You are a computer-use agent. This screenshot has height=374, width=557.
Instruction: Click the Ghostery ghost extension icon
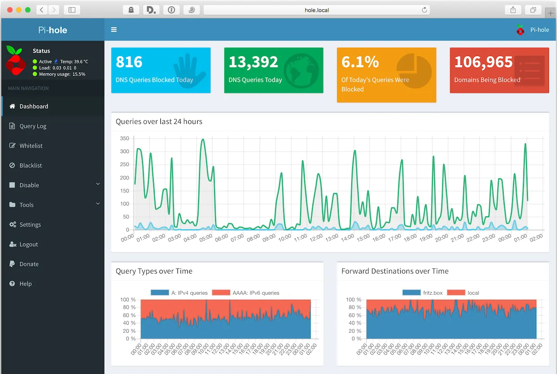click(x=131, y=9)
